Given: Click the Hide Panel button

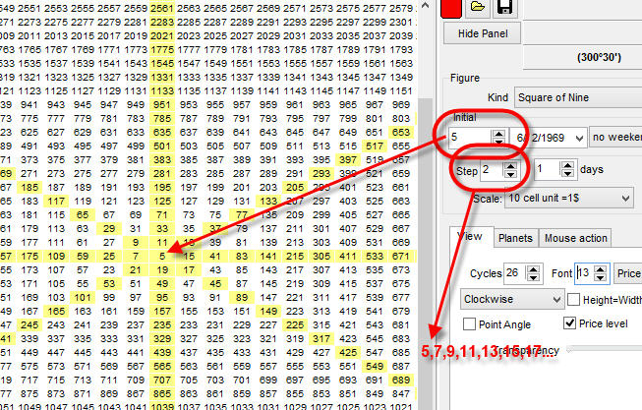Looking at the screenshot, I should tap(483, 33).
